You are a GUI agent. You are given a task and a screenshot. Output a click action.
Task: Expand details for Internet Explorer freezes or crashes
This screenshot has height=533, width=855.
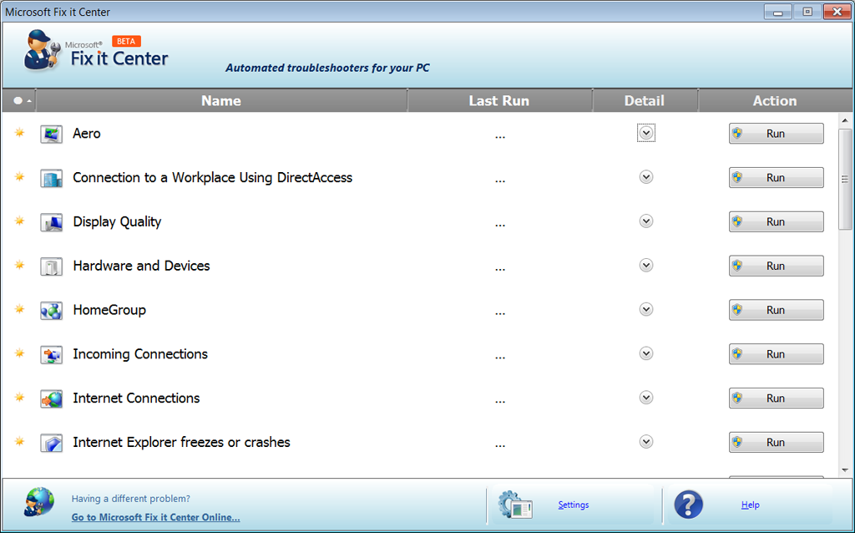(x=646, y=443)
